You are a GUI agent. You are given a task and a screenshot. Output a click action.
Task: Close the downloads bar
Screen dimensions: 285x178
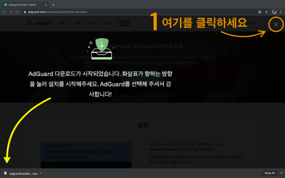click(281, 173)
